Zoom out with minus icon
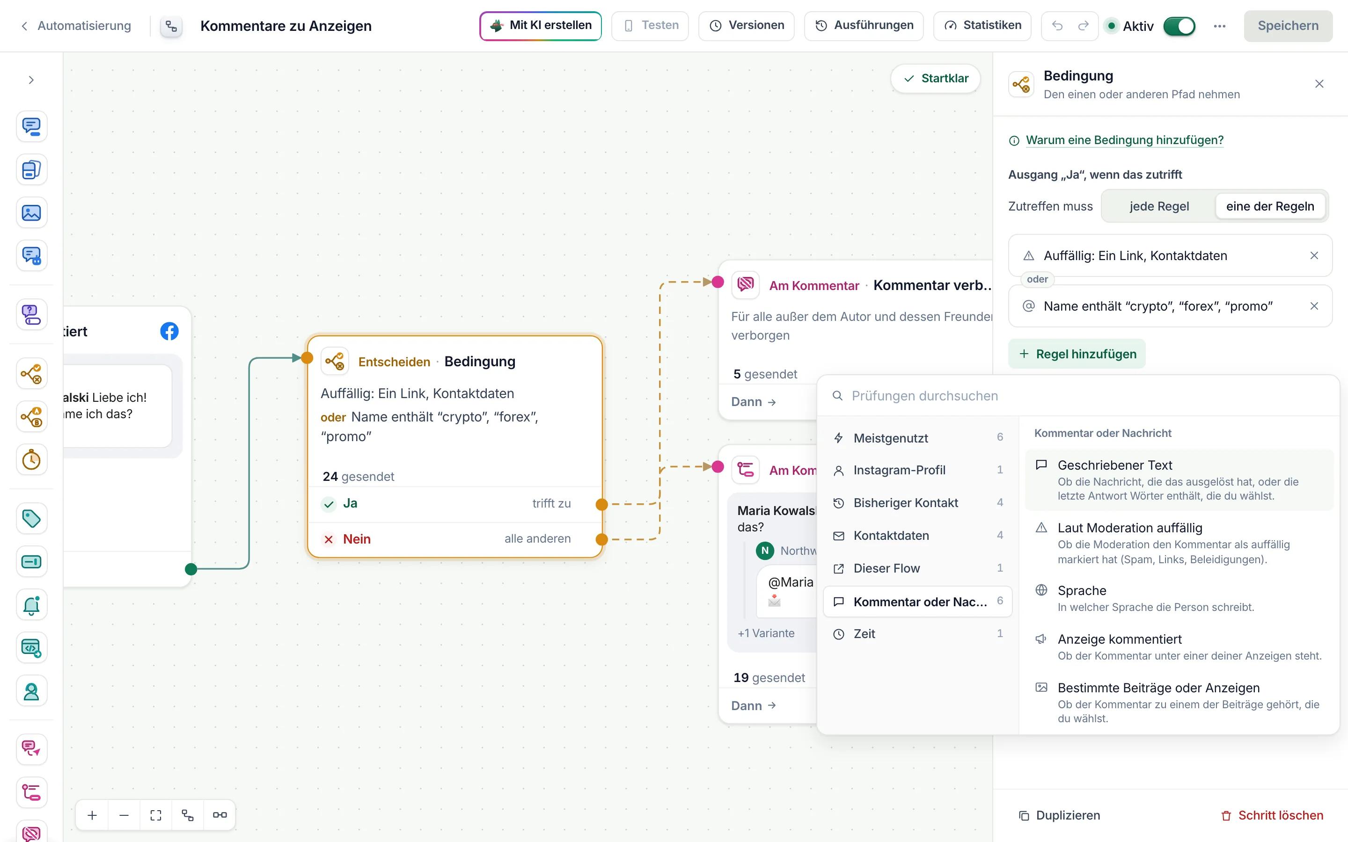The height and width of the screenshot is (842, 1348). tap(124, 815)
